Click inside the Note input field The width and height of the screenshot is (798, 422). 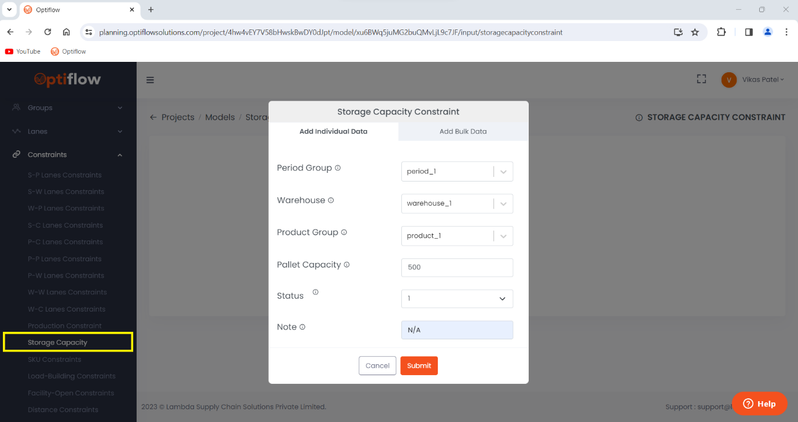(x=457, y=330)
